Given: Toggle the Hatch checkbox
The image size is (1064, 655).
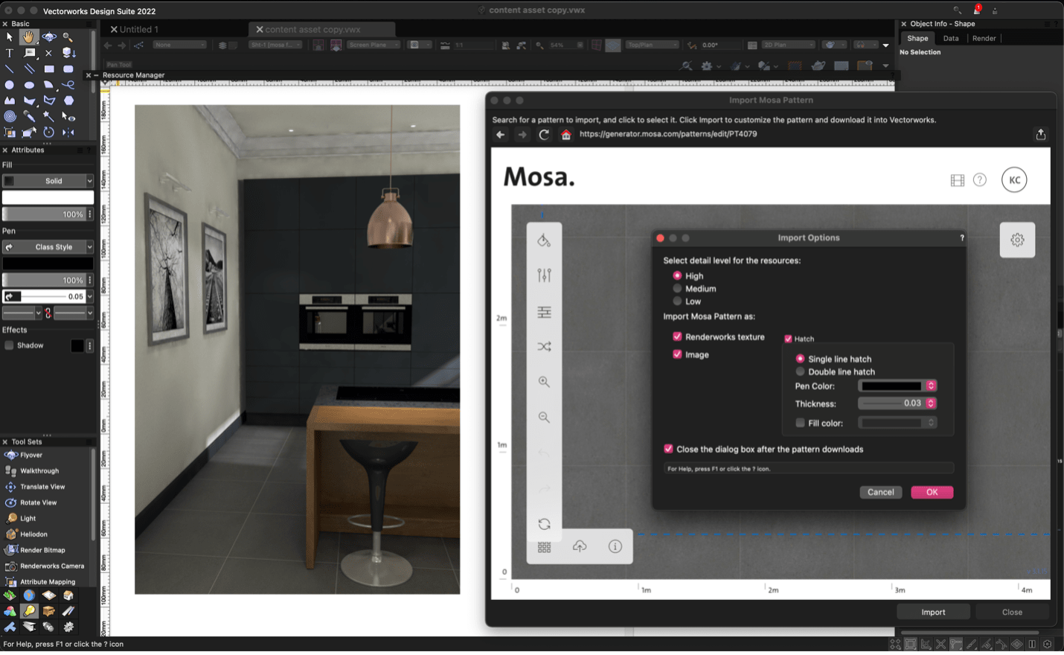Looking at the screenshot, I should point(788,339).
